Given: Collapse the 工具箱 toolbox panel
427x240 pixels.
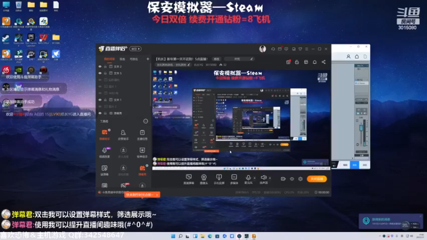Looking at the screenshot, I should coord(146,122).
